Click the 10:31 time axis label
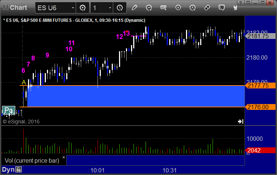Viewport: 277px width, 175px height. click(x=169, y=170)
